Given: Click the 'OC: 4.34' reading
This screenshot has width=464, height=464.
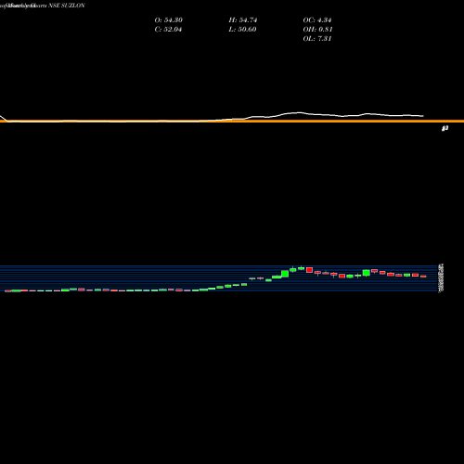Looking at the screenshot, I should (x=317, y=20).
